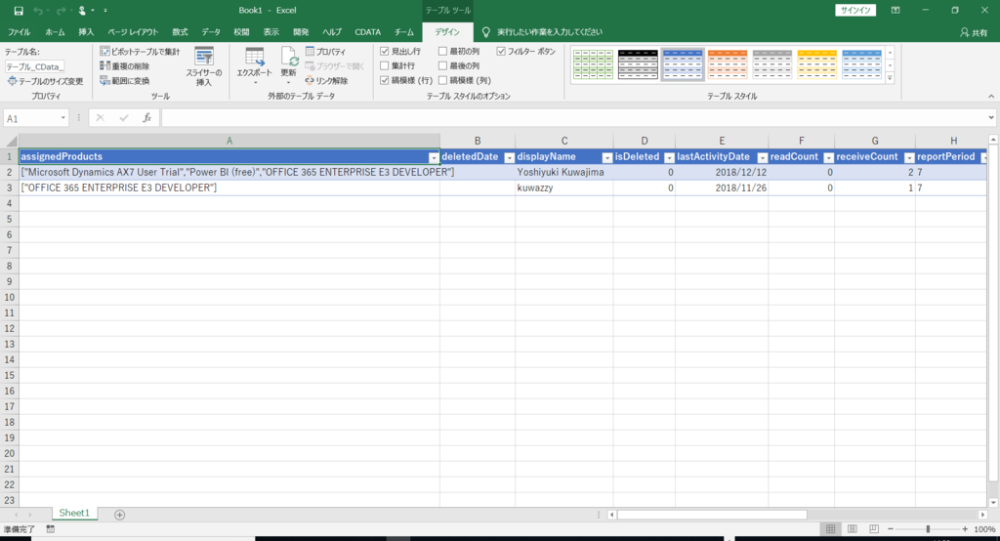Click zoom in plus button
The image size is (1000, 541).
pyautogui.click(x=965, y=529)
